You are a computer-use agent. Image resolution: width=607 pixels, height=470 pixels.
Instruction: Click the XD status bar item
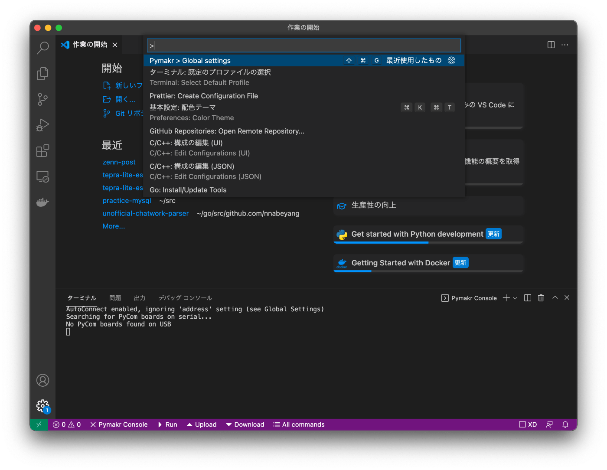coord(528,424)
